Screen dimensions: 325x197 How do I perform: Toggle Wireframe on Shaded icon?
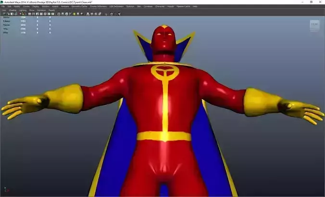coord(70,14)
